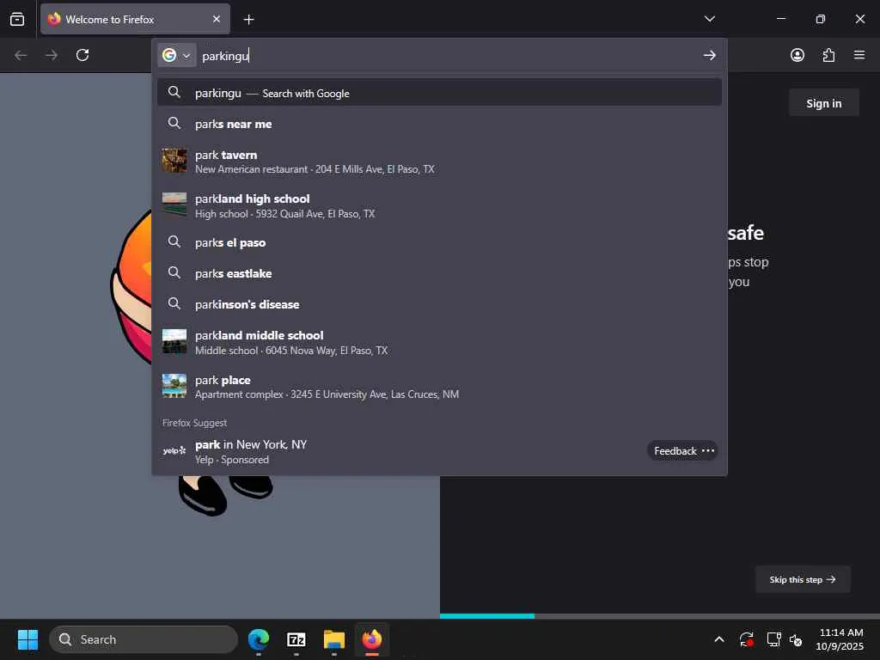Minimize the Firefox window
Screen dimensions: 880x660
780,19
